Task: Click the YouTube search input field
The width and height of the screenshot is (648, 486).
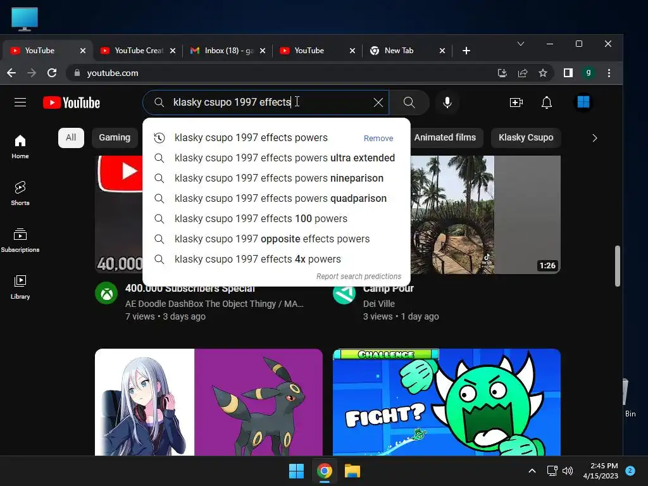Action: (265, 103)
